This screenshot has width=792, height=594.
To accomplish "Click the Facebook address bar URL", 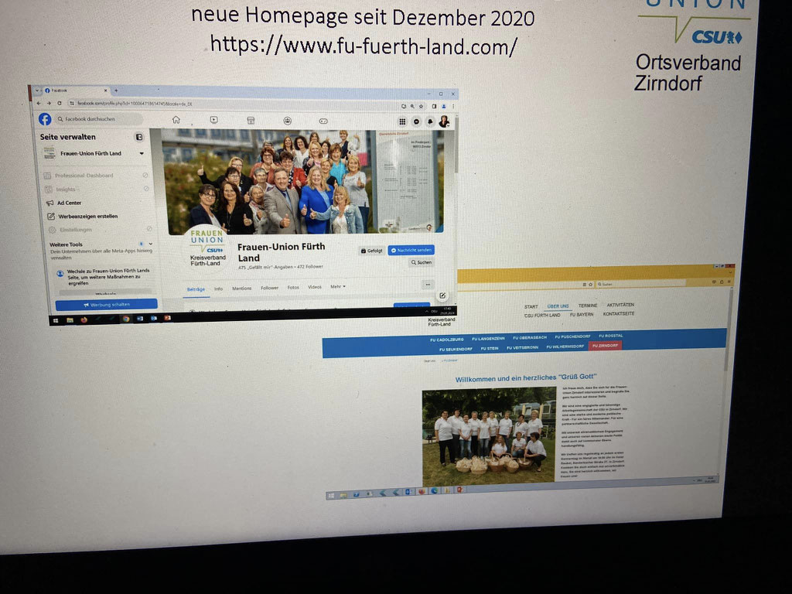I will [x=135, y=104].
